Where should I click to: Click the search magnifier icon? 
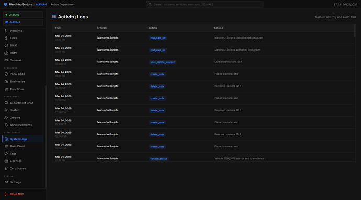click(150, 4)
